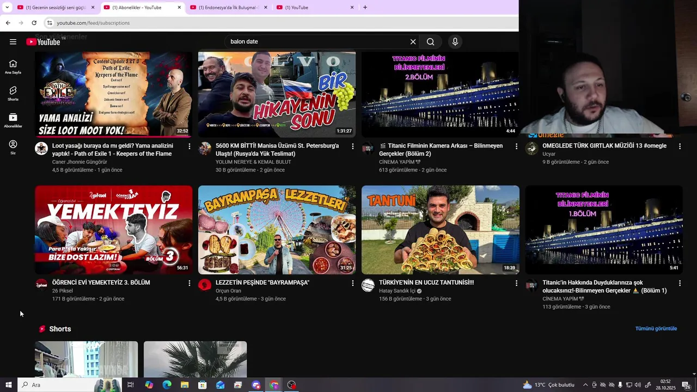This screenshot has height=392, width=697.
Task: Open Microsoft Store from taskbar
Action: pos(203,385)
